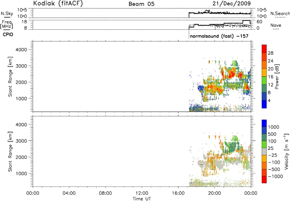Viewport: 290px width, 201px height.
Task: Click the 'Freq. [MHz]' legend label
Action: click(x=7, y=25)
